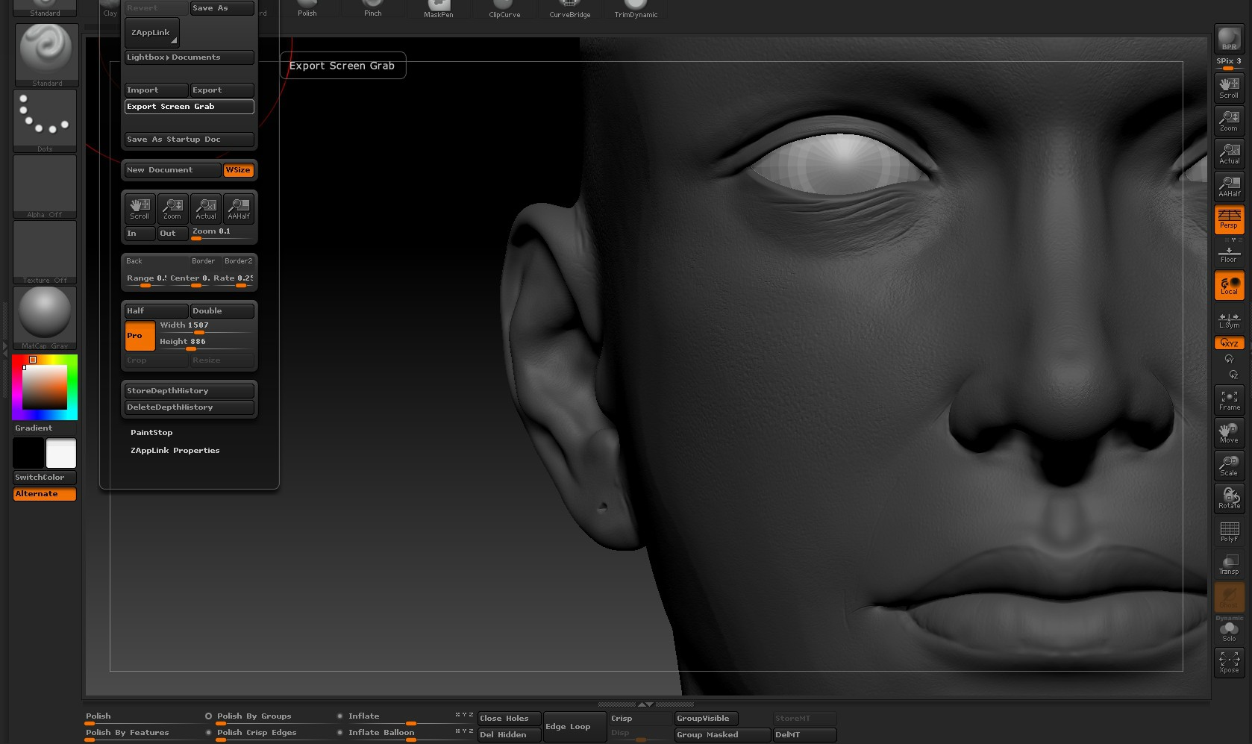Click the BPR render icon

pos(1228,39)
